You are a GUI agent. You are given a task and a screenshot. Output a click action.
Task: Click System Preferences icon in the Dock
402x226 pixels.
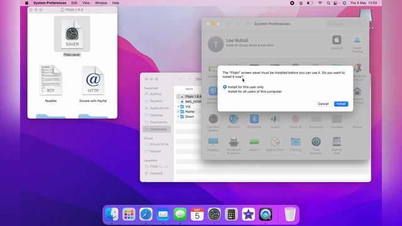coord(214,214)
